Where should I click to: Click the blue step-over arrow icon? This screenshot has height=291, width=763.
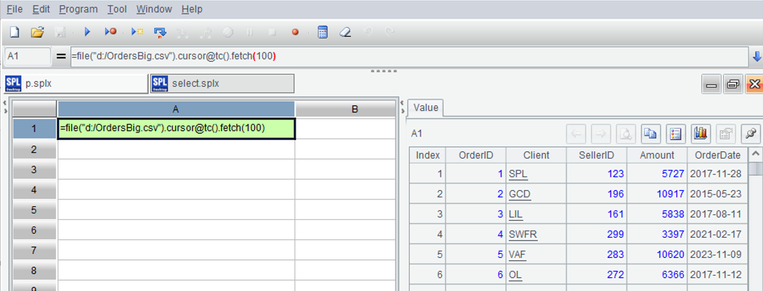click(160, 32)
